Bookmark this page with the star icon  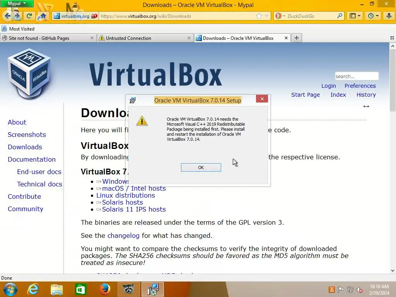click(259, 16)
